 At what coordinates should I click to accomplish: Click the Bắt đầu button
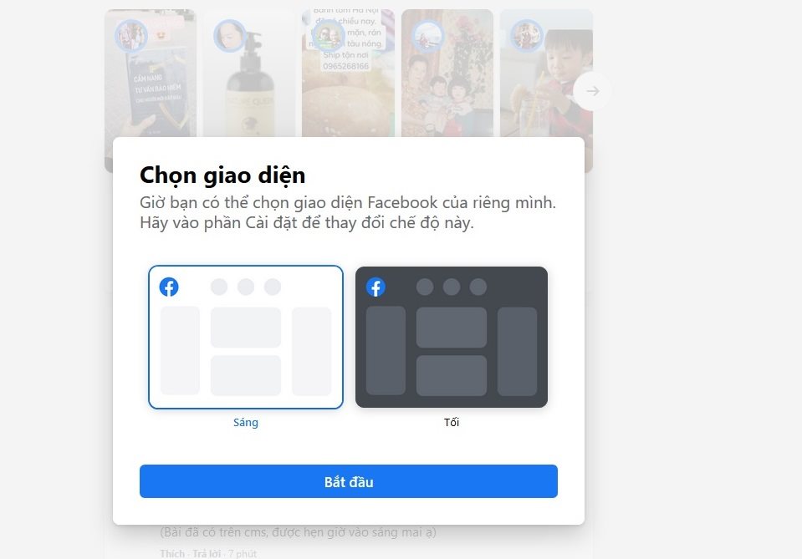click(349, 481)
